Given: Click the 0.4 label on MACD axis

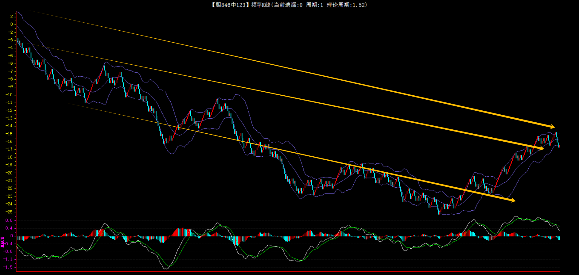Looking at the screenshot, I should [9, 228].
